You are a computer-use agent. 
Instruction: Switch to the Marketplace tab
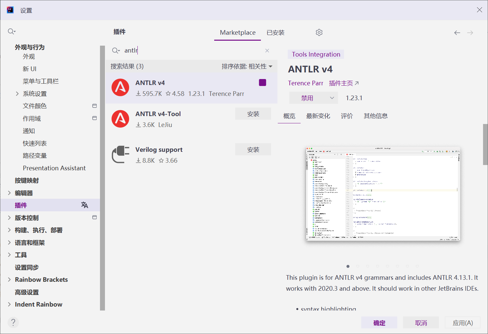pyautogui.click(x=238, y=33)
